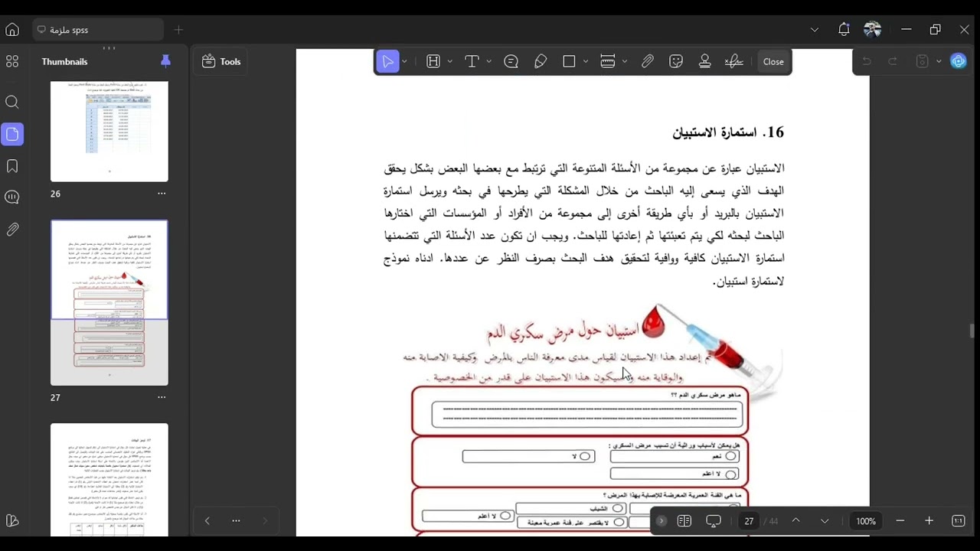Open the user profile avatar
This screenshot has height=551, width=980.
click(872, 30)
